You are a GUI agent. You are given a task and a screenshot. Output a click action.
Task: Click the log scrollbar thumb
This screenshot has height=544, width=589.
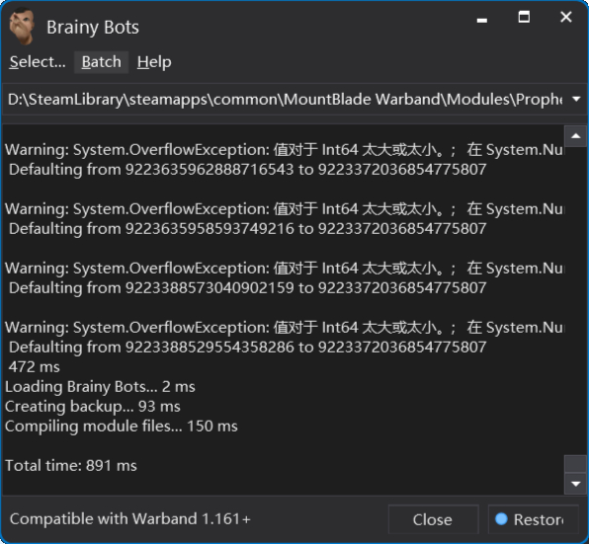(x=576, y=463)
